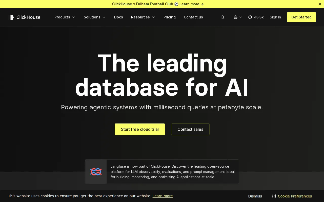Expand the Products menu chevron
The width and height of the screenshot is (324, 202).
pos(74,17)
